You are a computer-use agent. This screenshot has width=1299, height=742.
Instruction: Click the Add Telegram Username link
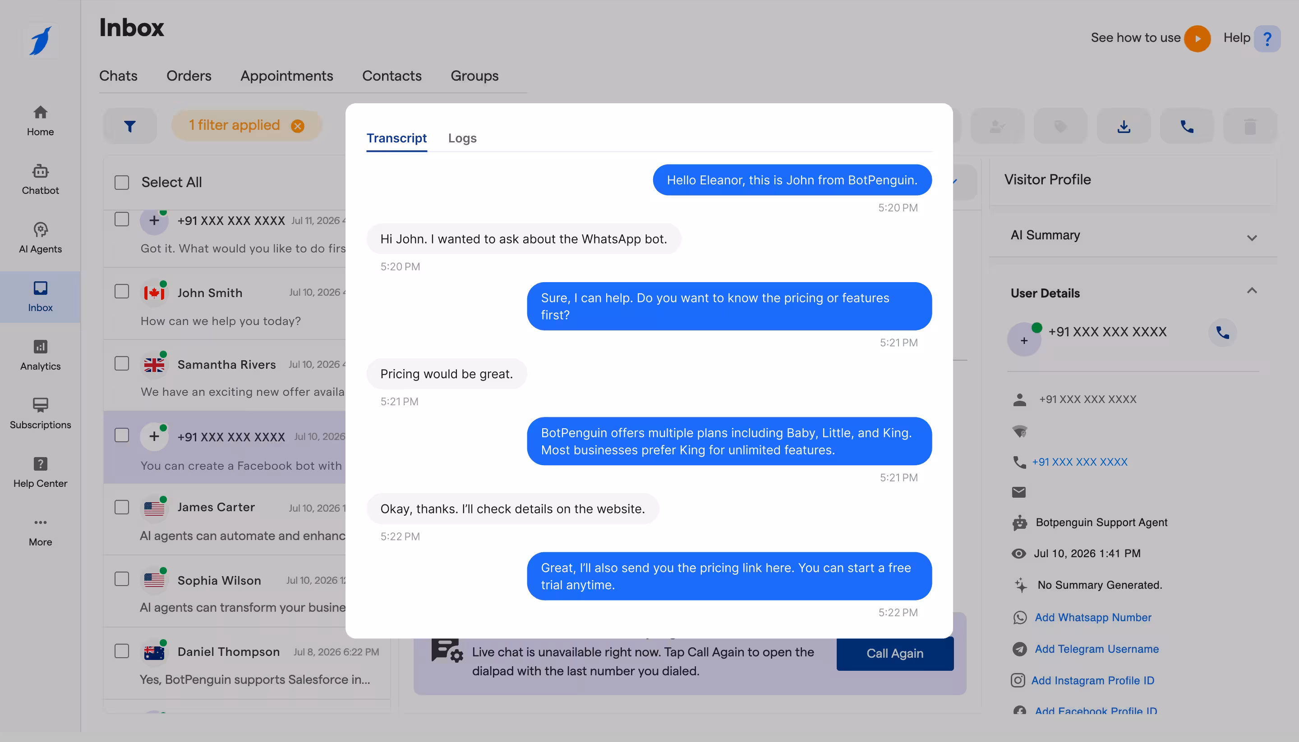1096,649
